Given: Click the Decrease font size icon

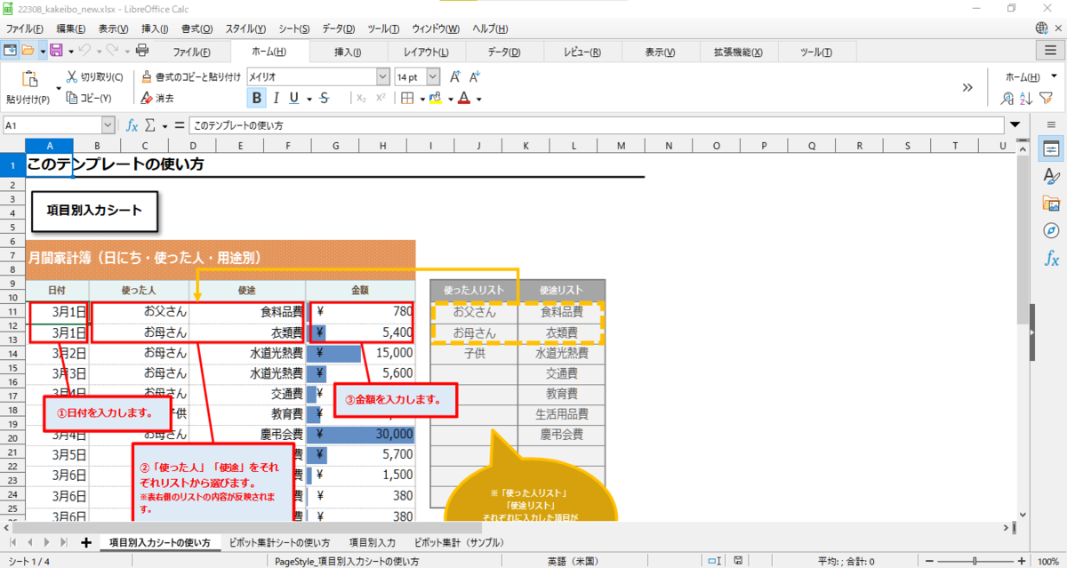Looking at the screenshot, I should [x=475, y=77].
